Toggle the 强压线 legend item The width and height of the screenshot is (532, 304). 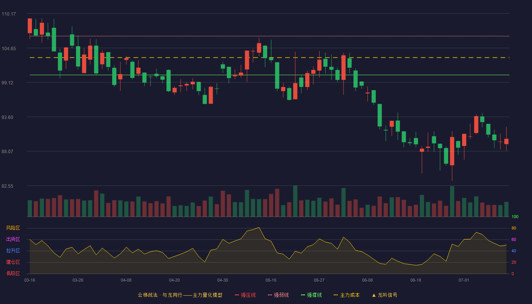pos(245,295)
